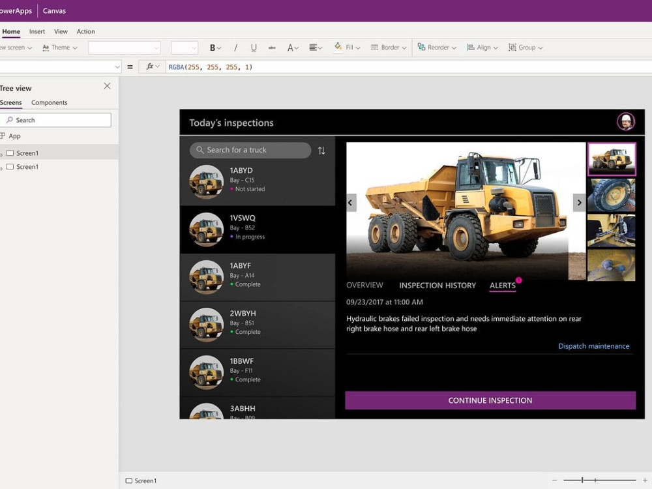Open the Theme dropdown

(60, 48)
